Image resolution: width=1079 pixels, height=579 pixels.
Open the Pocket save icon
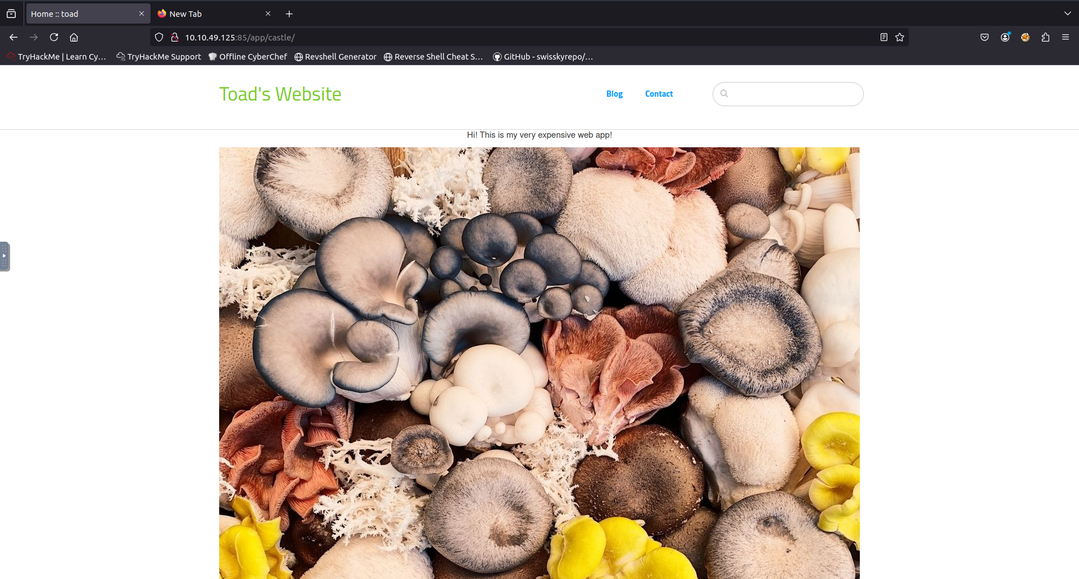pos(985,37)
